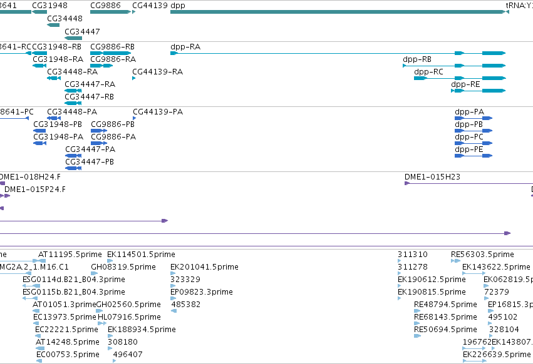The image size is (533, 364).
Task: Select the EK190815.5prime EST
Action: coord(400,298)
